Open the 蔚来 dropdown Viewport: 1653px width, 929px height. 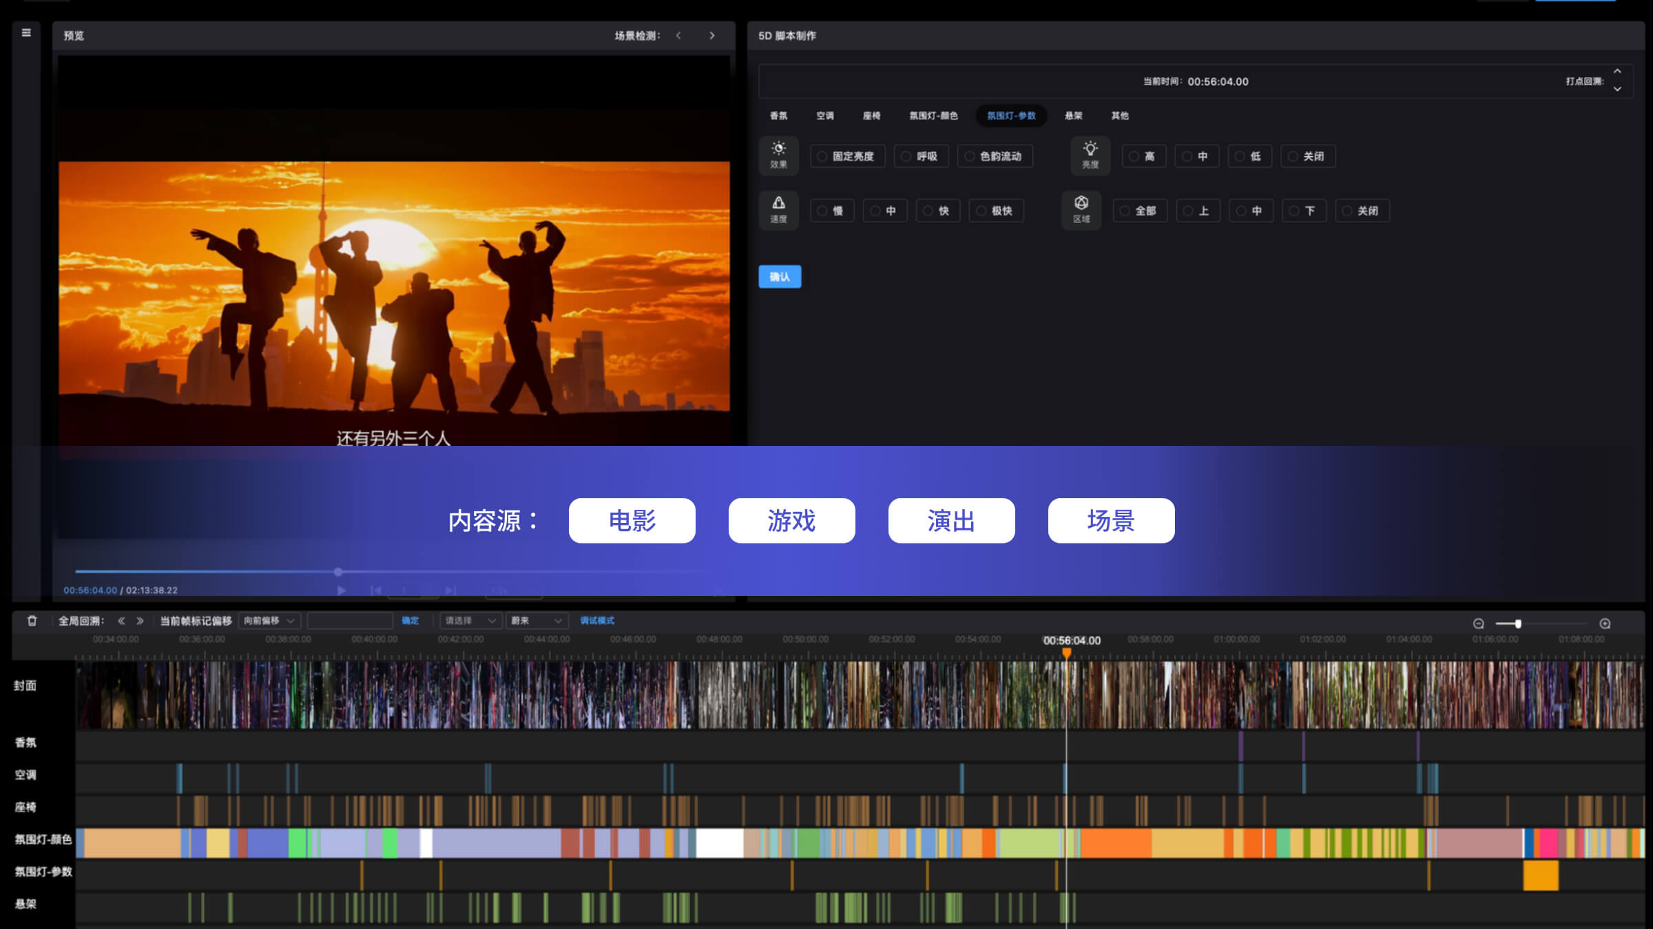pos(536,621)
